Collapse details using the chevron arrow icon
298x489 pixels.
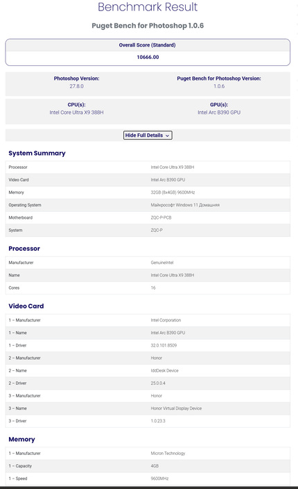(168, 135)
